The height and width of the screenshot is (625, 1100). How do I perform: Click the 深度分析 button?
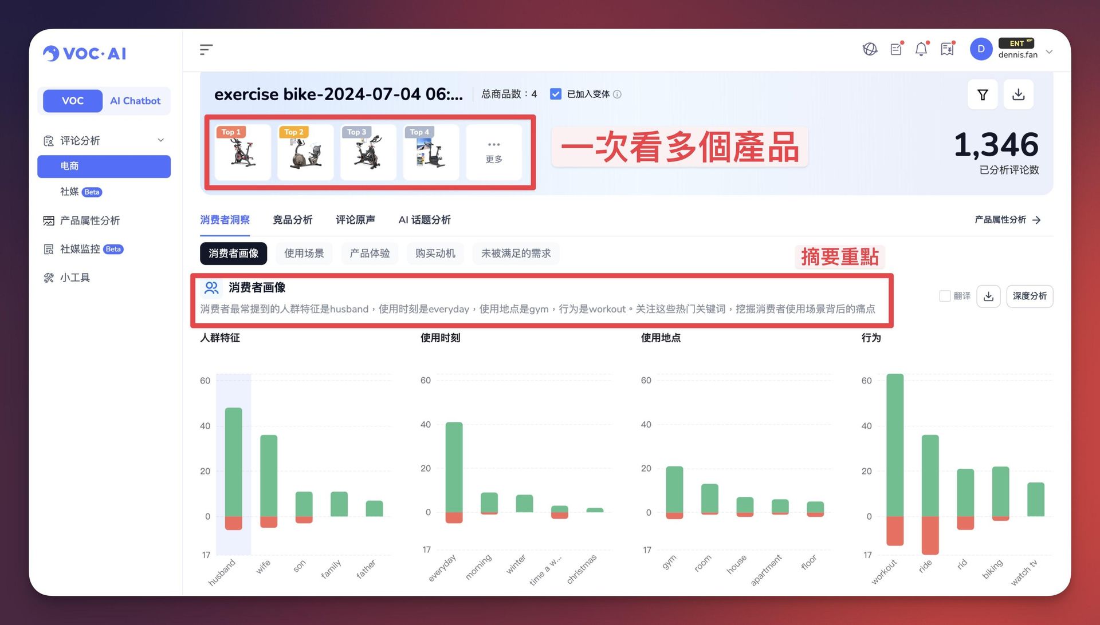pyautogui.click(x=1029, y=296)
